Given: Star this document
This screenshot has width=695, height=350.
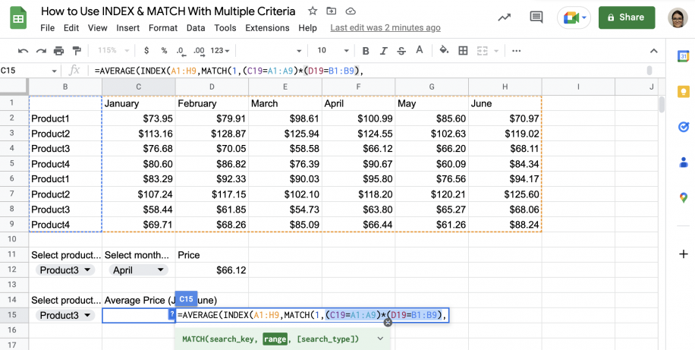Looking at the screenshot, I should click(x=313, y=11).
